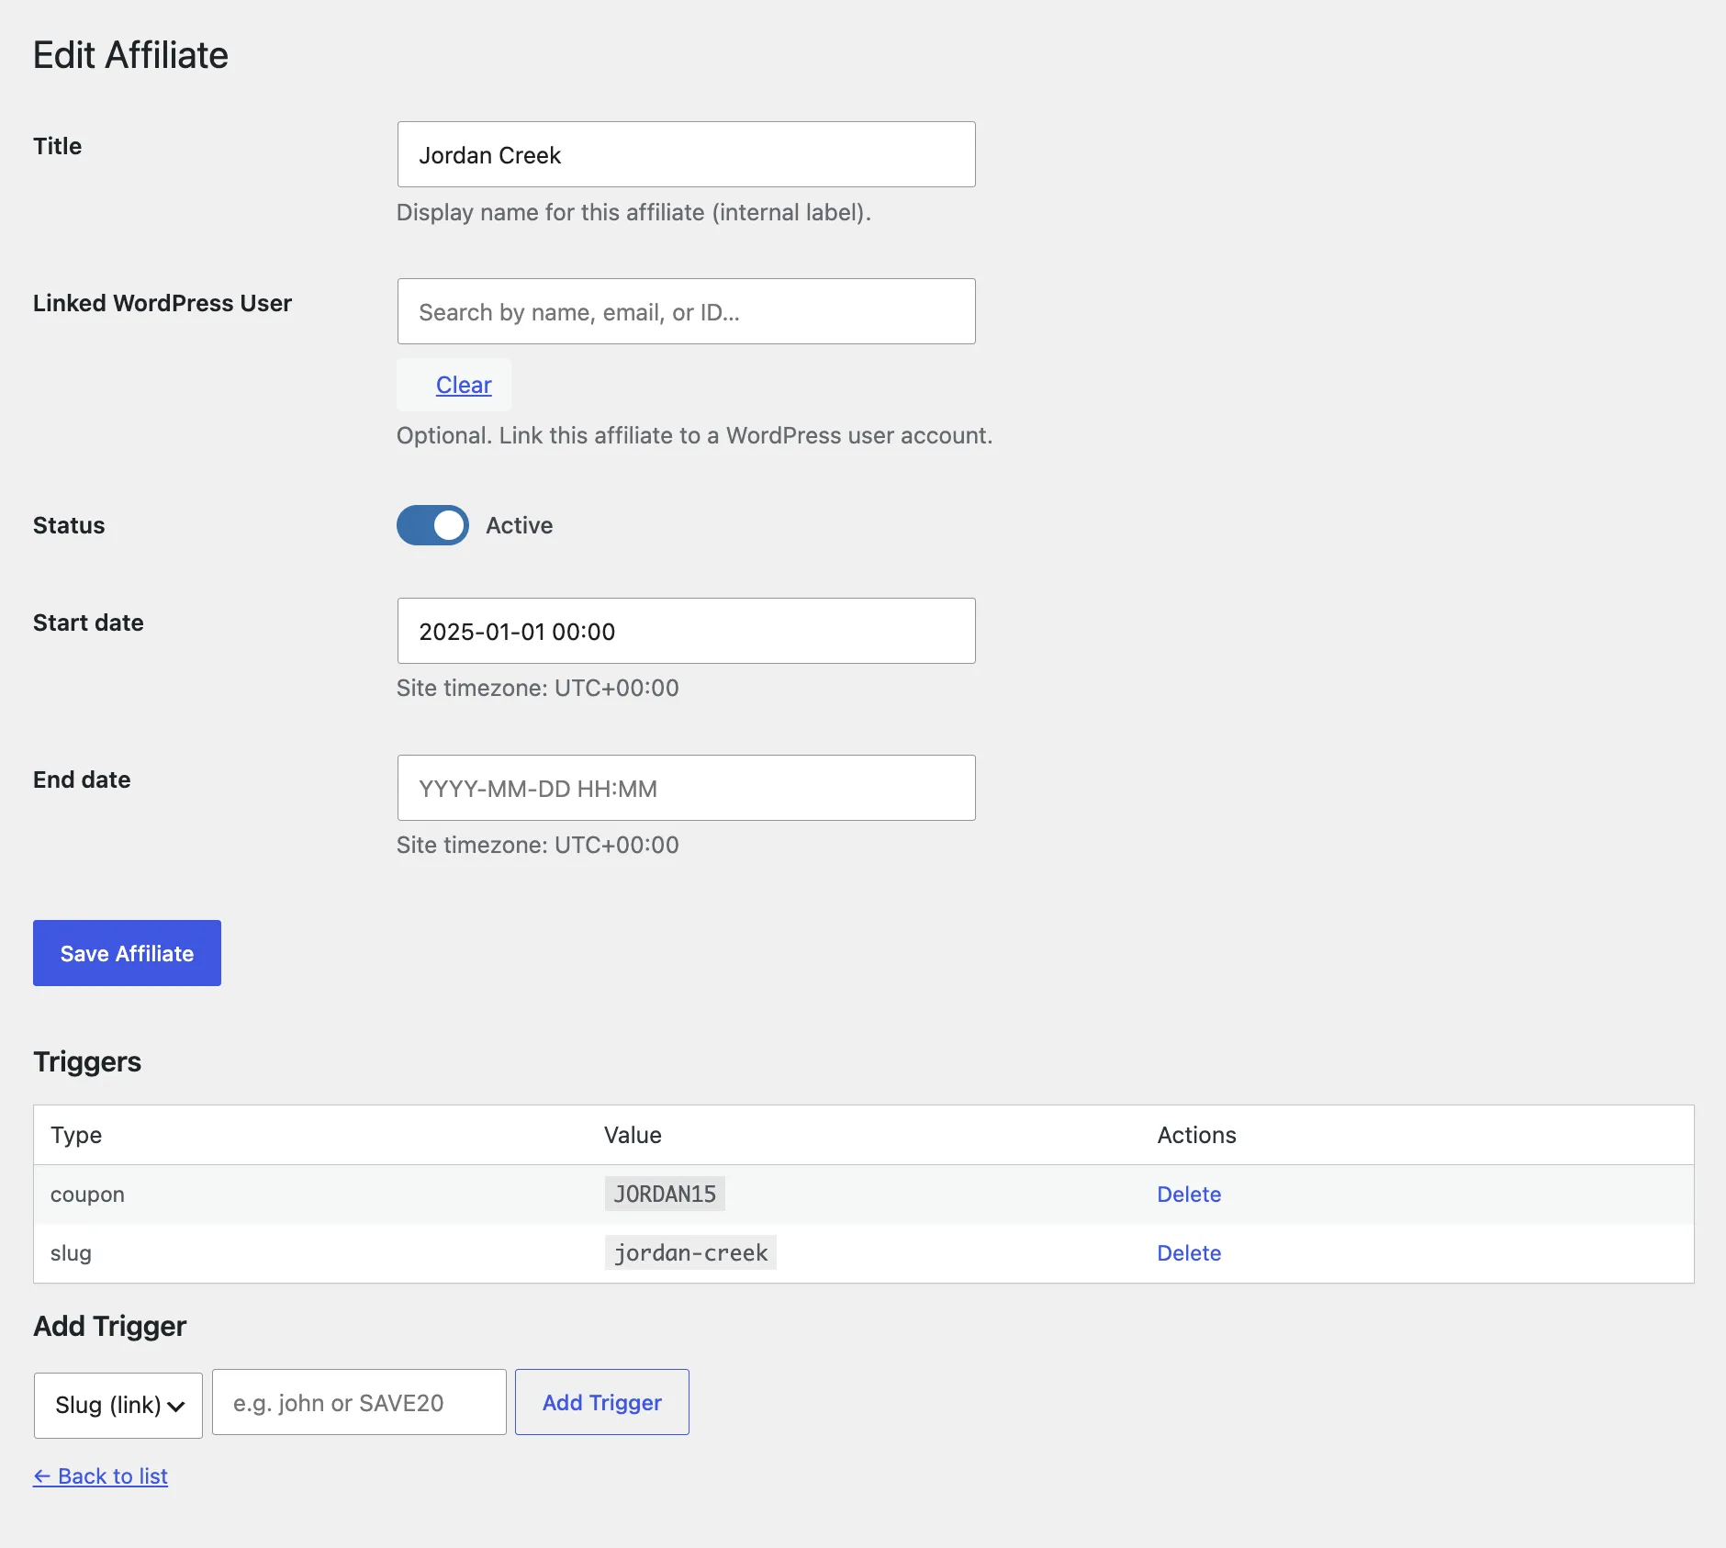Click the slug type cell in table
The height and width of the screenshot is (1548, 1726).
[x=71, y=1253]
